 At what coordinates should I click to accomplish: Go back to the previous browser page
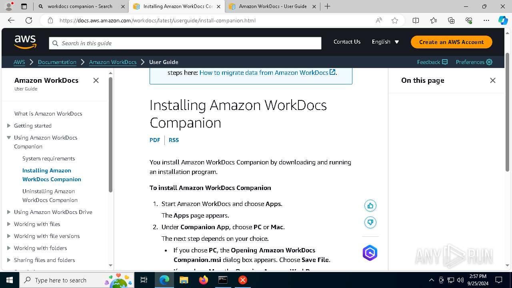pyautogui.click(x=11, y=20)
